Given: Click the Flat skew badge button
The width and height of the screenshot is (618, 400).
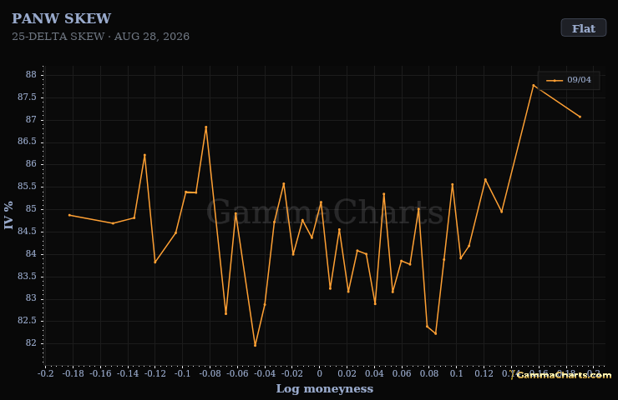Looking at the screenshot, I should click(x=583, y=28).
